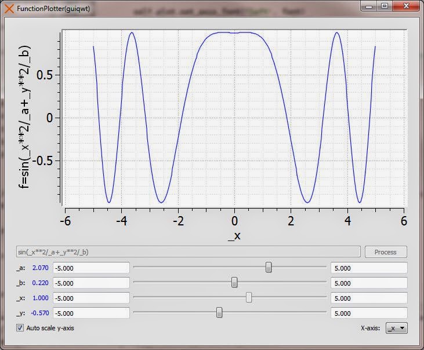424x350 pixels.
Task: Click the function expression input field
Action: pos(188,252)
